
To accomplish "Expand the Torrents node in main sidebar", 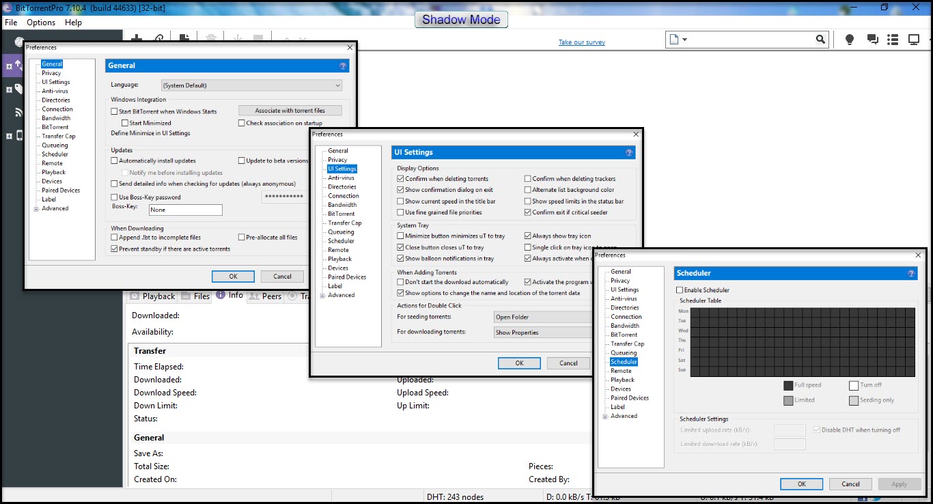I will pyautogui.click(x=9, y=66).
